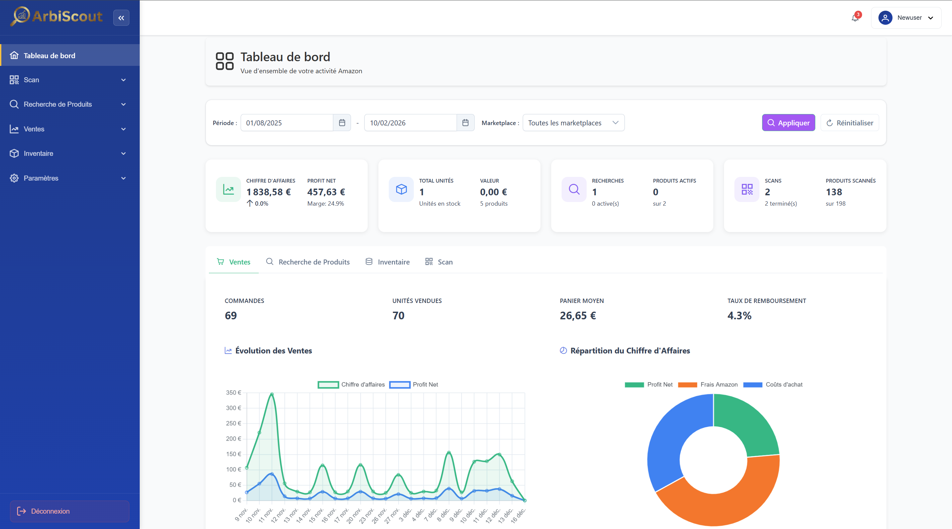Open the Paramètres gear icon
The height and width of the screenshot is (529, 952).
coord(14,178)
